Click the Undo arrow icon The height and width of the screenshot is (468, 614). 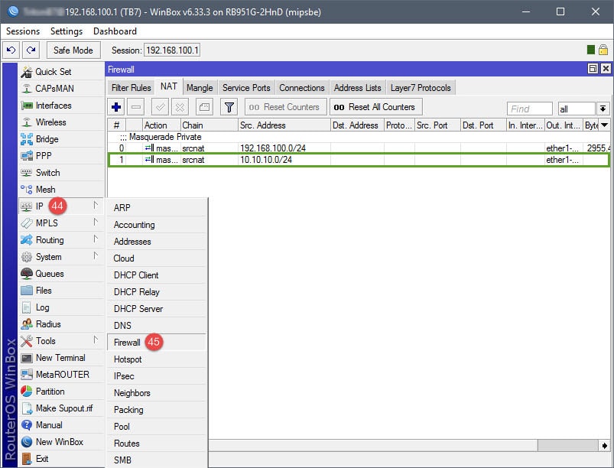coord(11,50)
